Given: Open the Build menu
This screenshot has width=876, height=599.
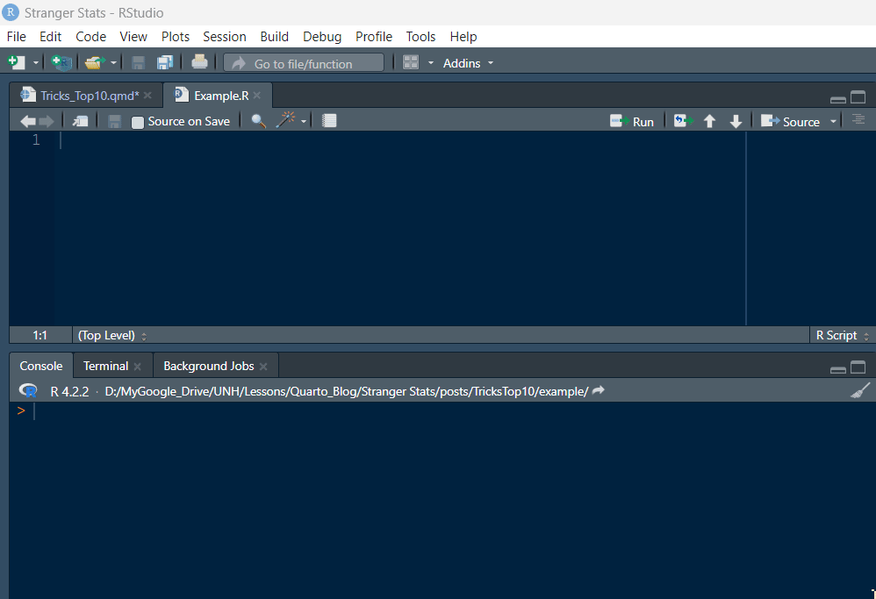Looking at the screenshot, I should [x=275, y=37].
